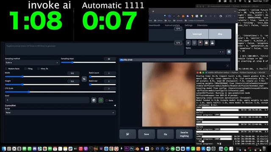Adjust the Height slider
The width and height of the screenshot is (271, 152).
tap(42, 84)
